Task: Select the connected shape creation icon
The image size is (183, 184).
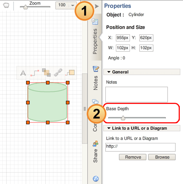Action: tap(70, 73)
